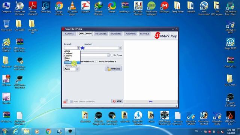This screenshot has height=135, width=240.
Task: Open Internet Download Manager desktop icon
Action: (x=99, y=8)
